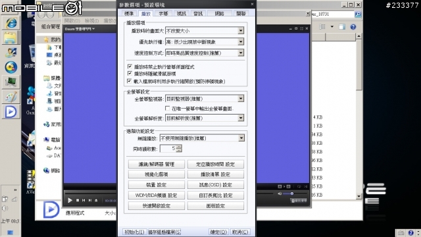Switch to the 音訊 tab

[198, 13]
